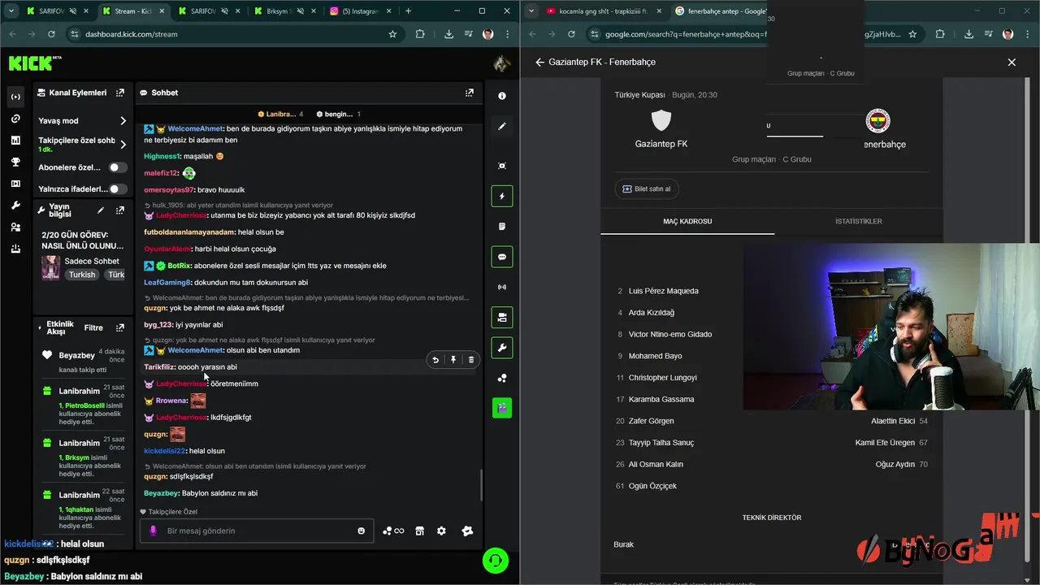Open Chrome downloads in left window
This screenshot has height=585, width=1040.
(x=448, y=34)
